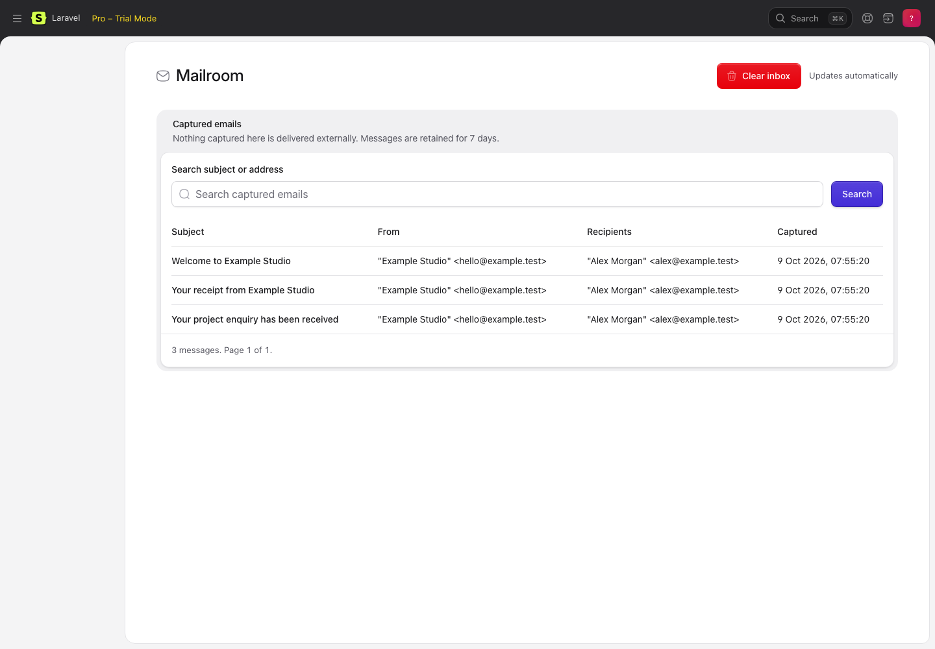Click the ⌘K shortcut badge
The width and height of the screenshot is (935, 649).
point(838,18)
